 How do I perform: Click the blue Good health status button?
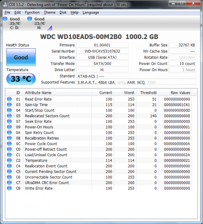[21, 57]
